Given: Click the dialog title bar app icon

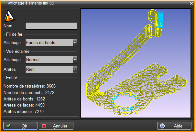Looking at the screenshot, I should [4, 3].
